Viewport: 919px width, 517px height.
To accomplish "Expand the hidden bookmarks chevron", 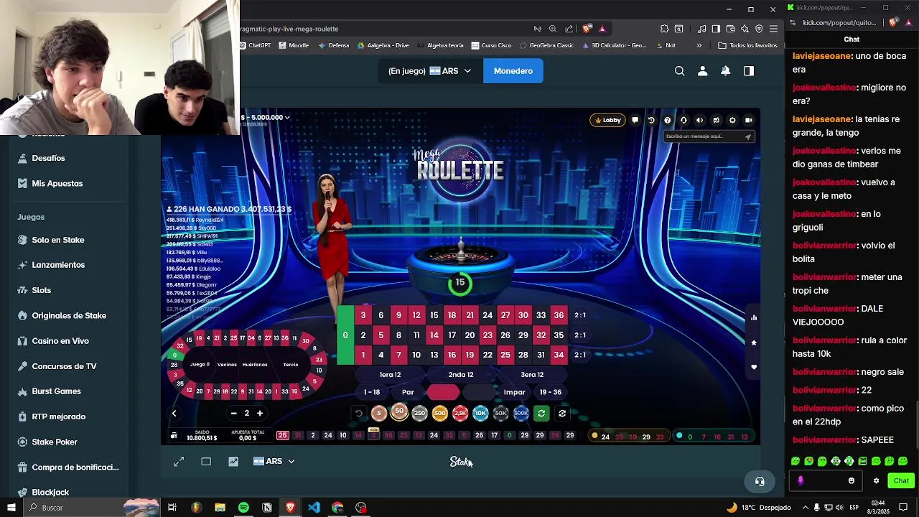I will pyautogui.click(x=699, y=45).
